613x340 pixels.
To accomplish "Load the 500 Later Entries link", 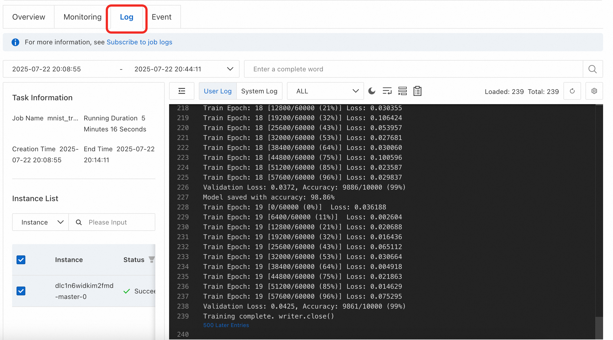I will [x=226, y=325].
